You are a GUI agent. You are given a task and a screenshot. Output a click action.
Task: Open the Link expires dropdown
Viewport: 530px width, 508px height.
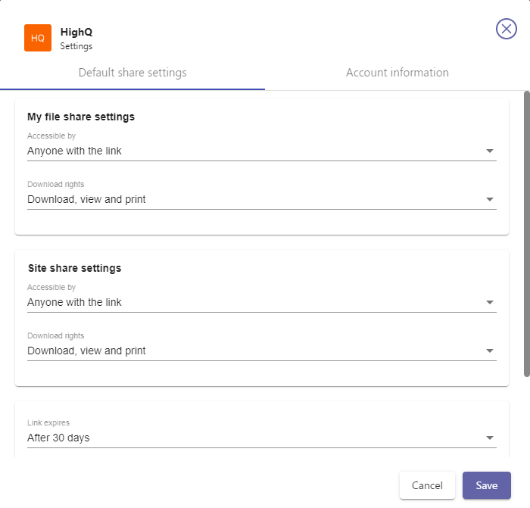[250, 438]
